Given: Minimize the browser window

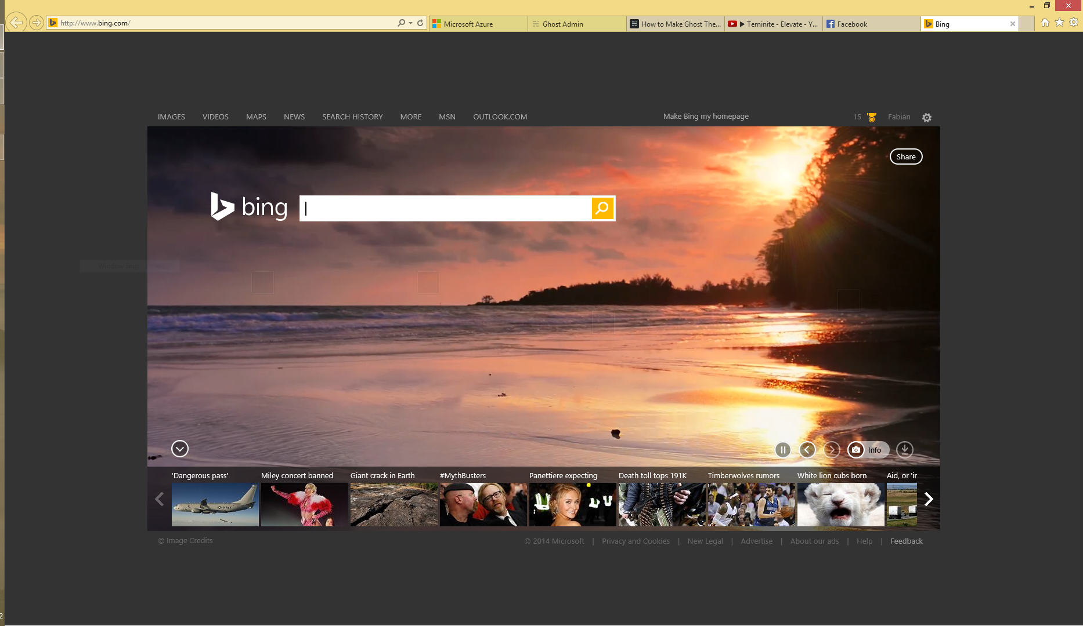Looking at the screenshot, I should [1032, 6].
